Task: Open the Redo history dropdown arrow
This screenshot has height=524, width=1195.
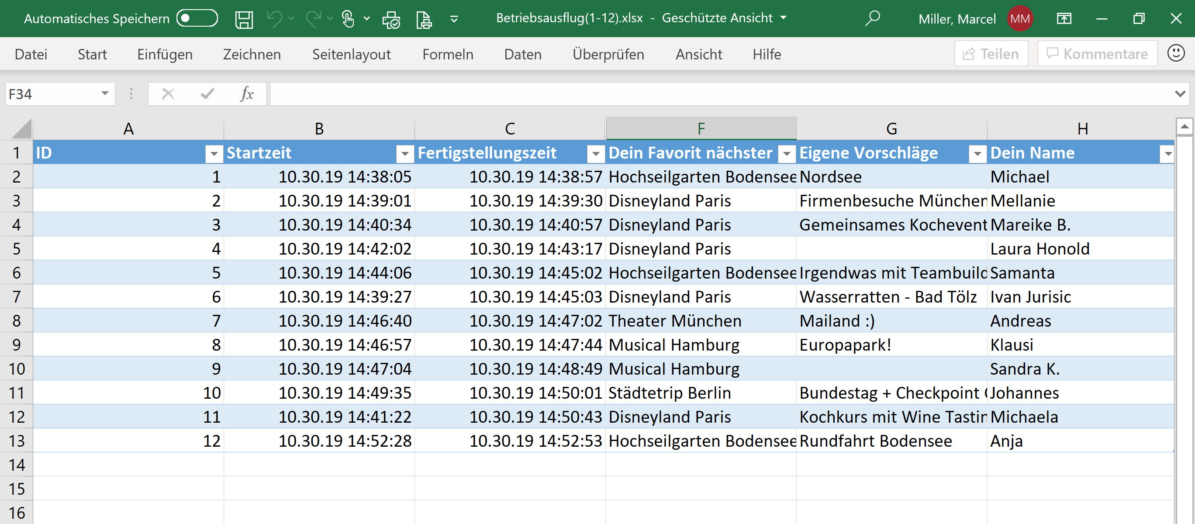Action: (x=330, y=19)
